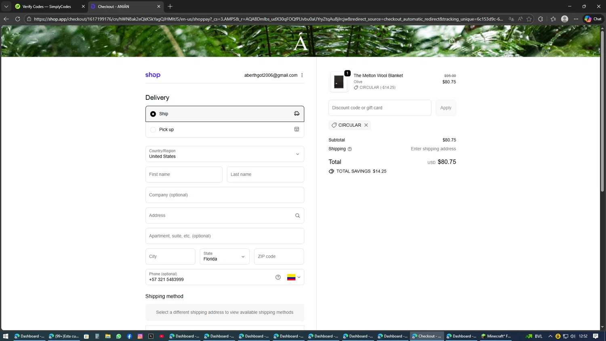Open the browser profile avatar

565,19
